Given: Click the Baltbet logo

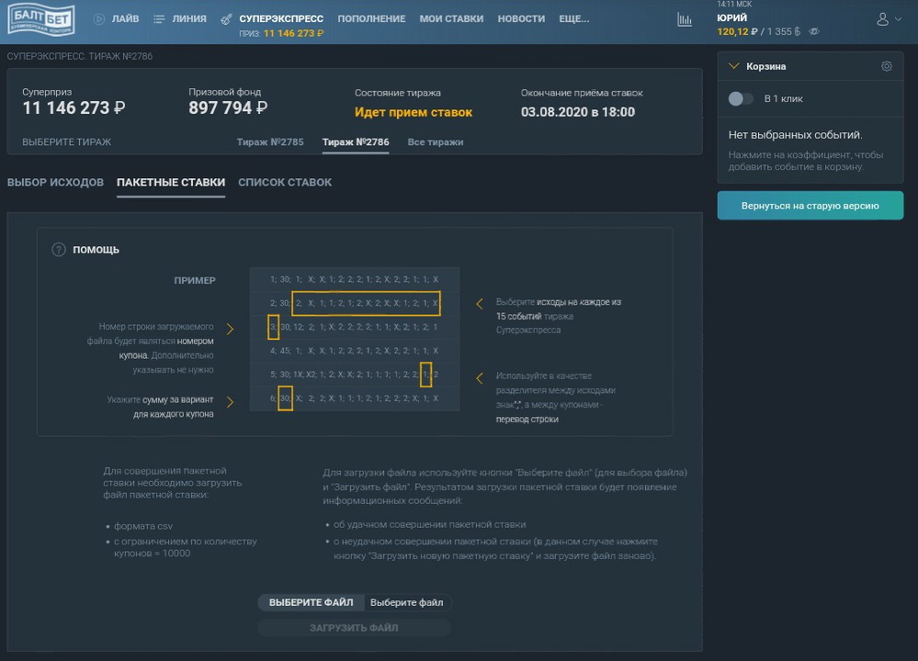Looking at the screenshot, I should 40,19.
